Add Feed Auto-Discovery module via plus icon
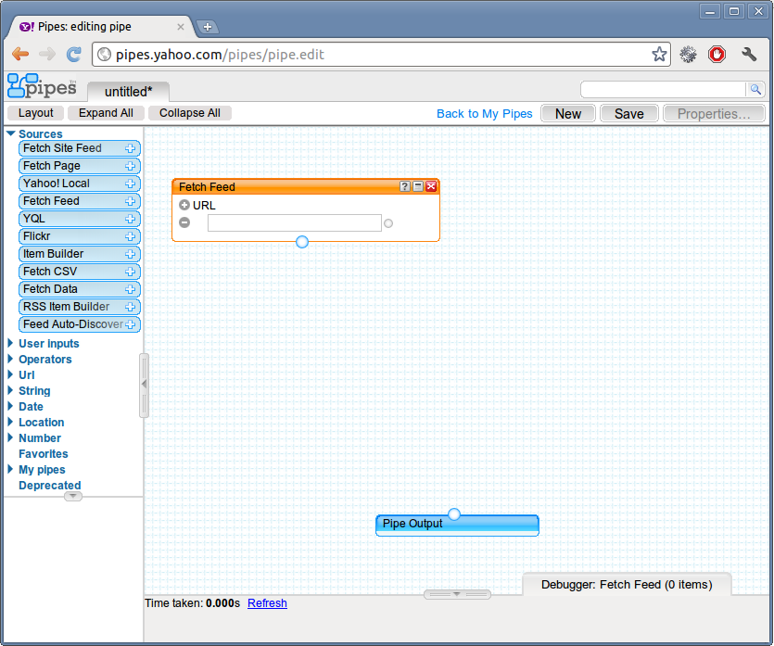Image resolution: width=774 pixels, height=646 pixels. [x=131, y=324]
